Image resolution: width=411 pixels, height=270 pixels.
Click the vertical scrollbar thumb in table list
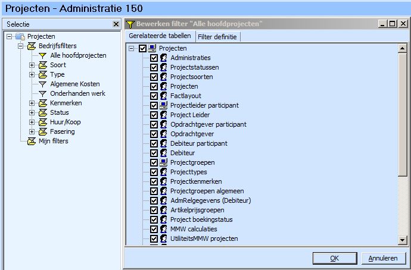(x=402, y=114)
